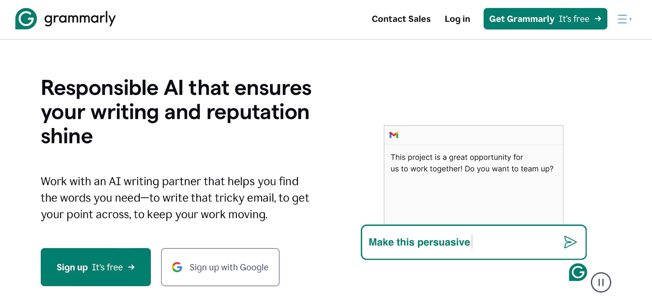Click the Gmail icon in email preview
This screenshot has width=652, height=297.
coord(394,135)
